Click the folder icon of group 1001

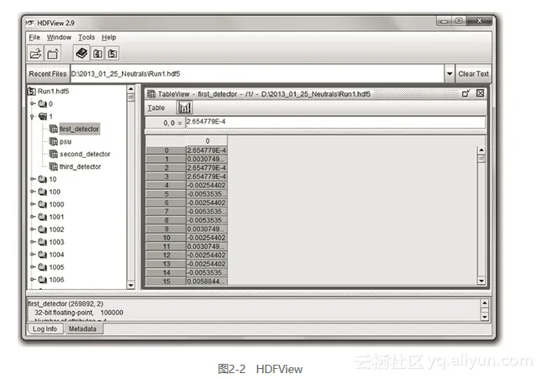coord(43,217)
